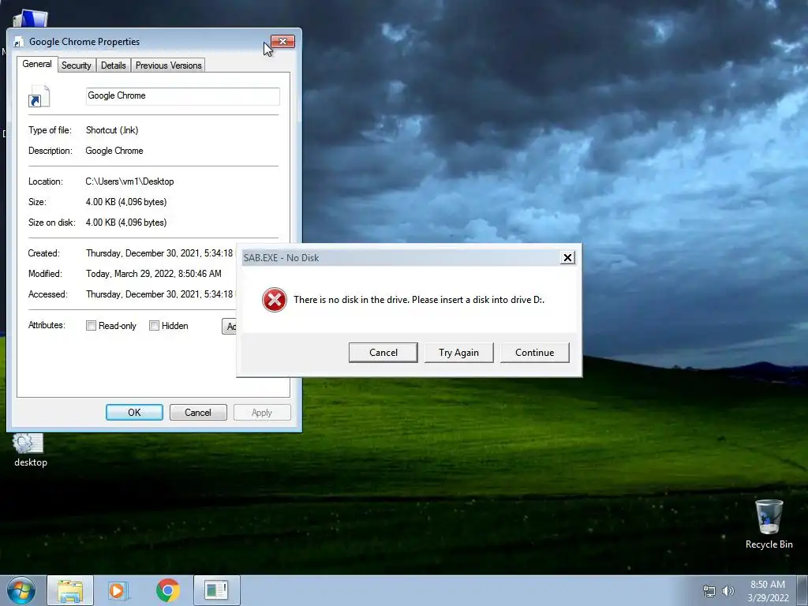Open the network tray icon
Viewport: 808px width, 606px height.
[x=709, y=591]
